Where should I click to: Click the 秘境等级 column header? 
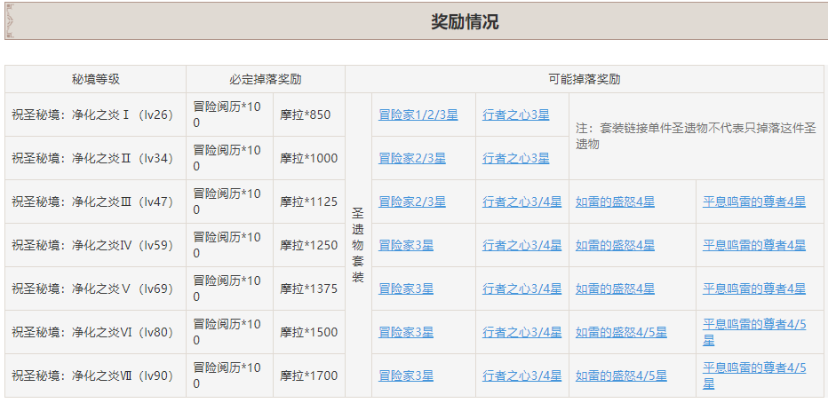pos(95,79)
